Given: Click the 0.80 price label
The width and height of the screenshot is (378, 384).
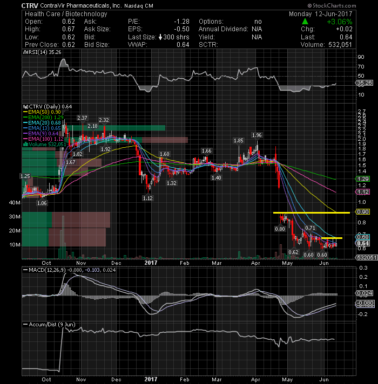Looking at the screenshot, I should pyautogui.click(x=280, y=229).
